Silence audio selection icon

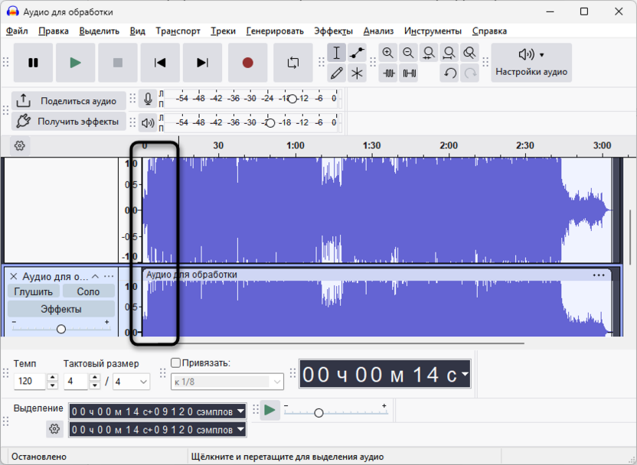tap(408, 73)
